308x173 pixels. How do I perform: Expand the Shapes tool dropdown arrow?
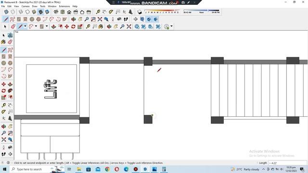click(47, 26)
